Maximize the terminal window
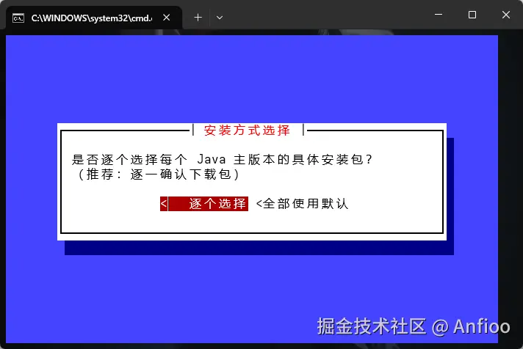 point(472,15)
